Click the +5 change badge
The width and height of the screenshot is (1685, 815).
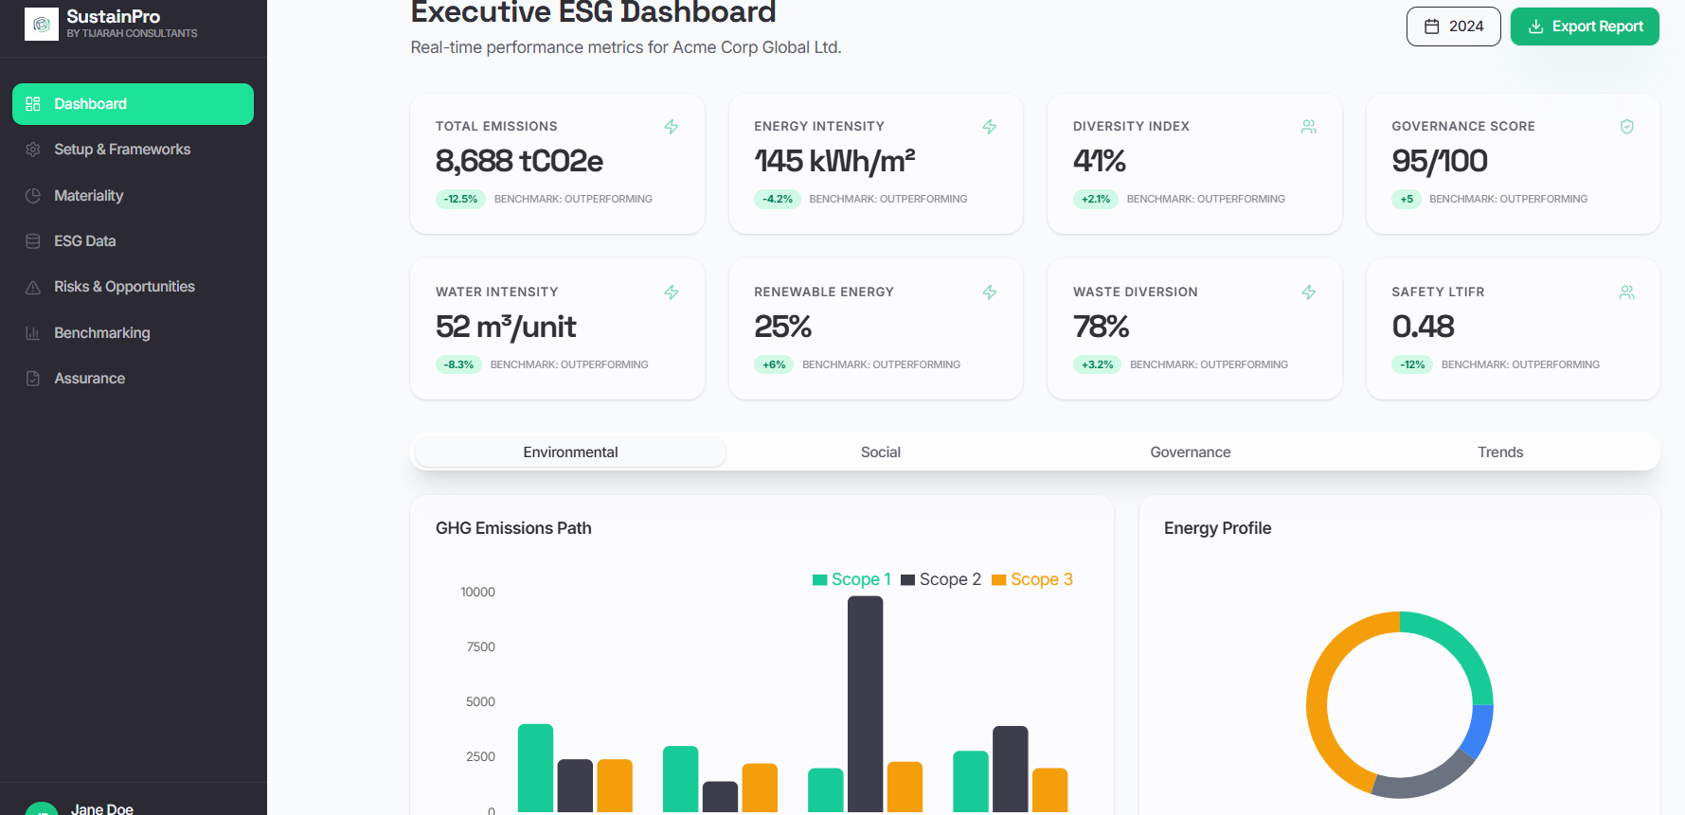coord(1407,199)
